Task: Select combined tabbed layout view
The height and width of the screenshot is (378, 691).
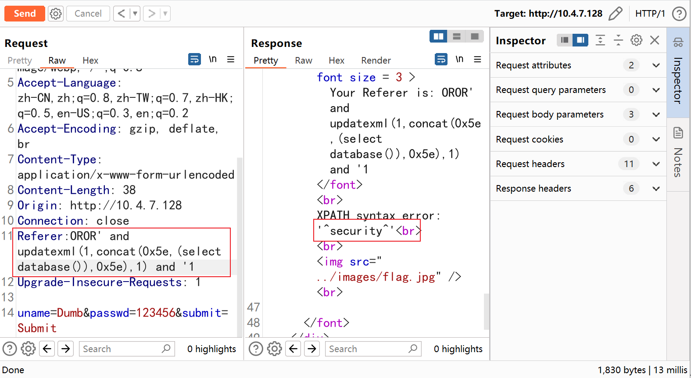Action: [475, 36]
